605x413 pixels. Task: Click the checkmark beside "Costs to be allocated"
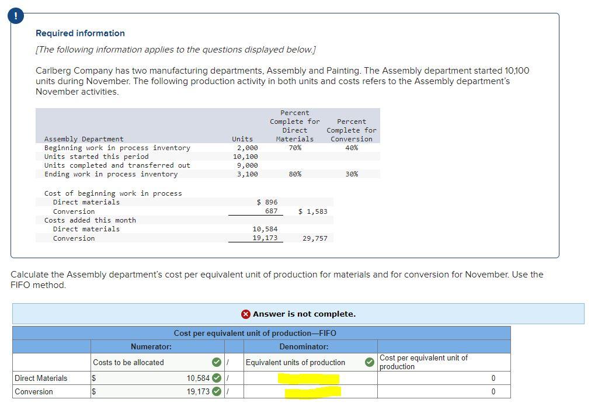point(215,362)
